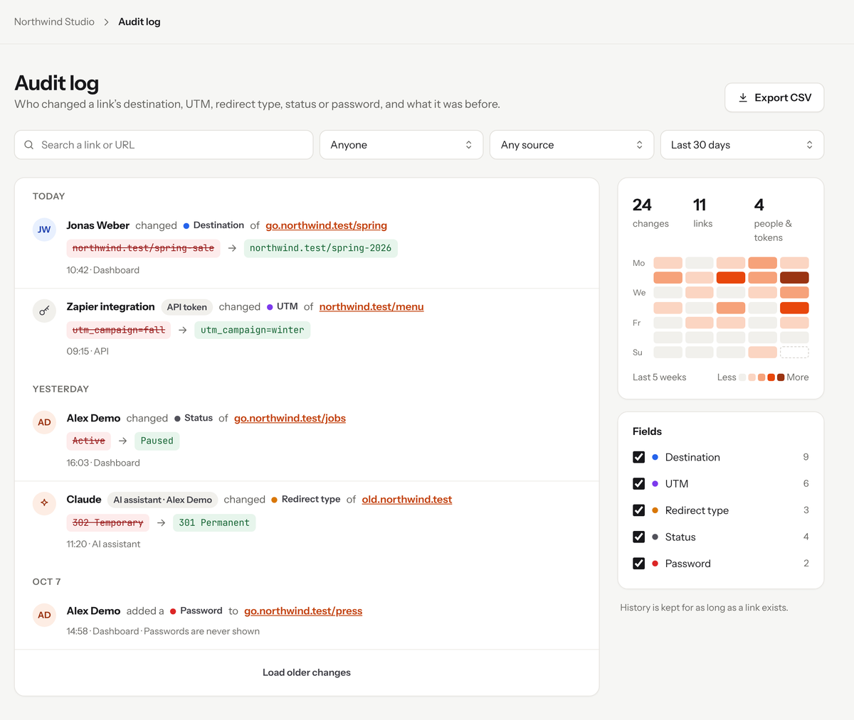The height and width of the screenshot is (720, 854).
Task: Click the darkest heatmap cell in the last column
Action: (794, 278)
